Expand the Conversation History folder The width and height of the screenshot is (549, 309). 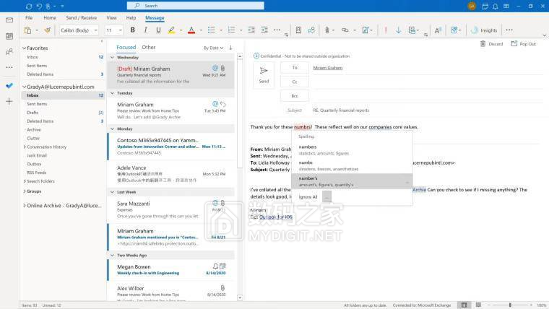[25, 147]
